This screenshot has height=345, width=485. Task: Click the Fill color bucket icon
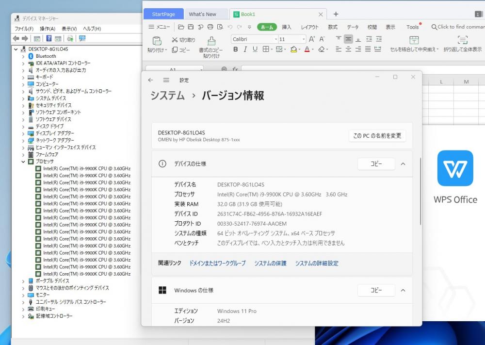[293, 49]
